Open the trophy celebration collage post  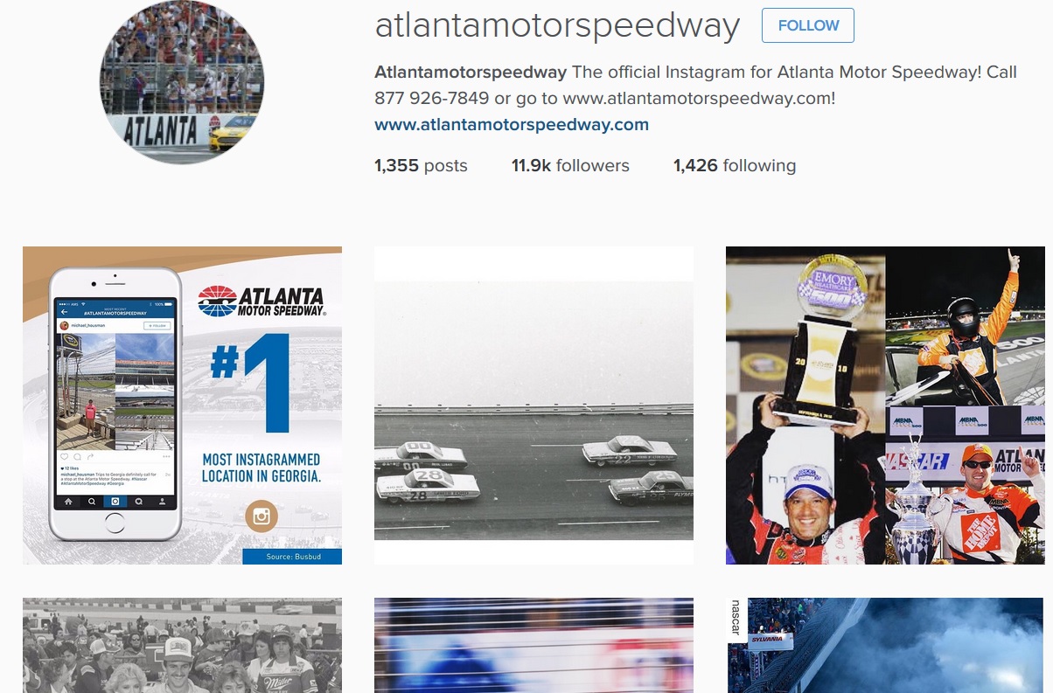tap(884, 405)
